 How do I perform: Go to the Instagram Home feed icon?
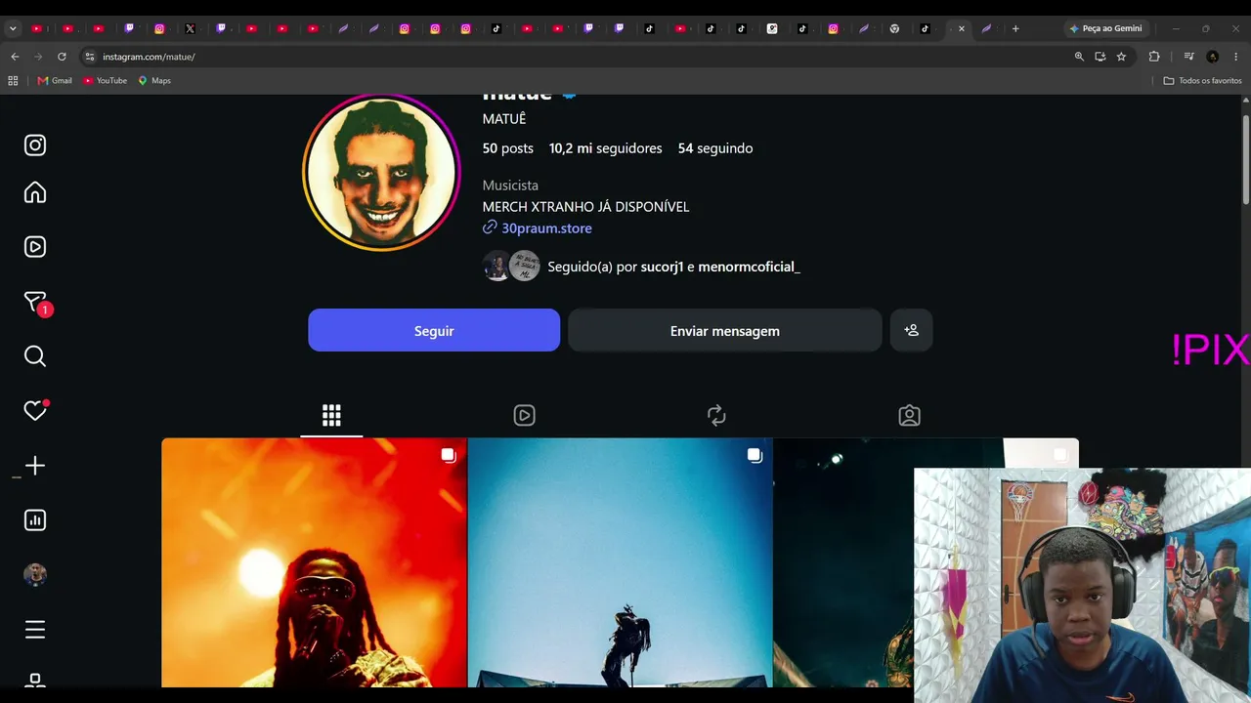click(35, 192)
